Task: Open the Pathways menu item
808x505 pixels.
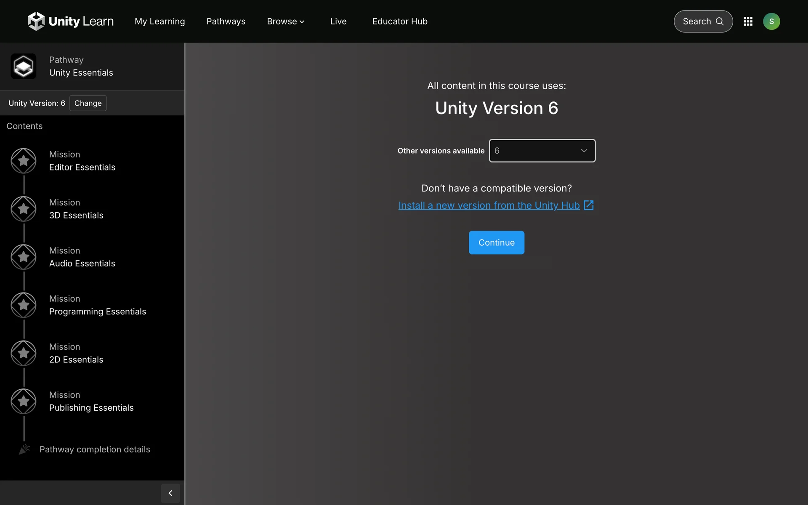Action: (226, 21)
